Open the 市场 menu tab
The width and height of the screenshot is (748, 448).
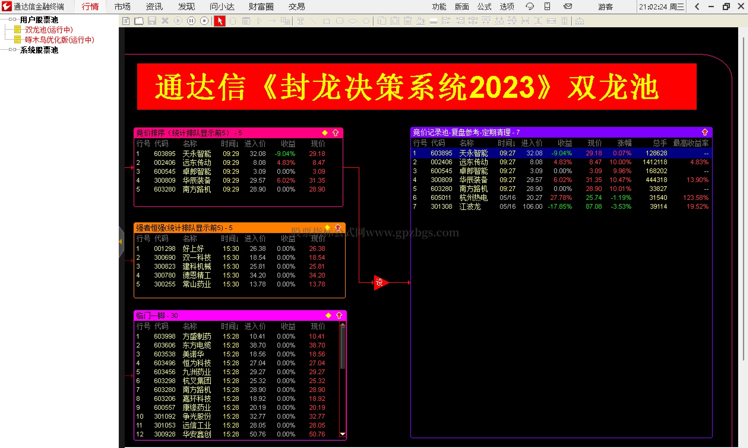122,7
